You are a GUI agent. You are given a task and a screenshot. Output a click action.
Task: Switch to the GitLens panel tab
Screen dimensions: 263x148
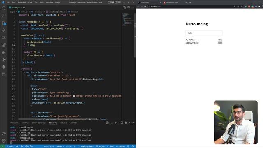(x=64, y=123)
